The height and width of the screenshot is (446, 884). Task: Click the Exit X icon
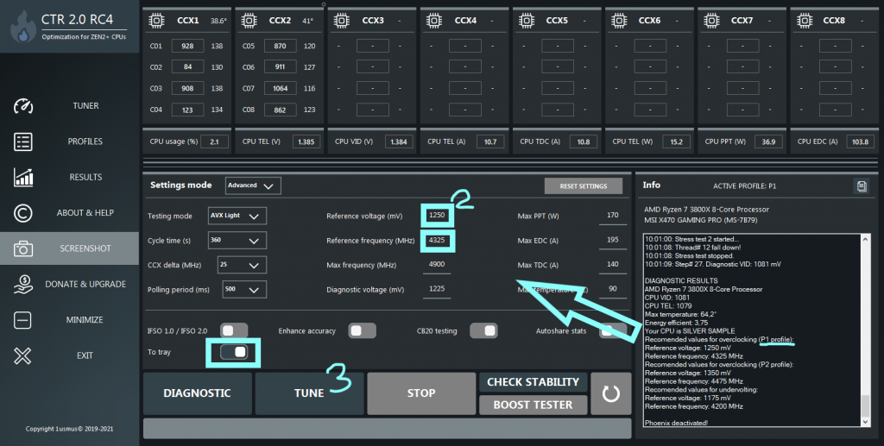(23, 355)
